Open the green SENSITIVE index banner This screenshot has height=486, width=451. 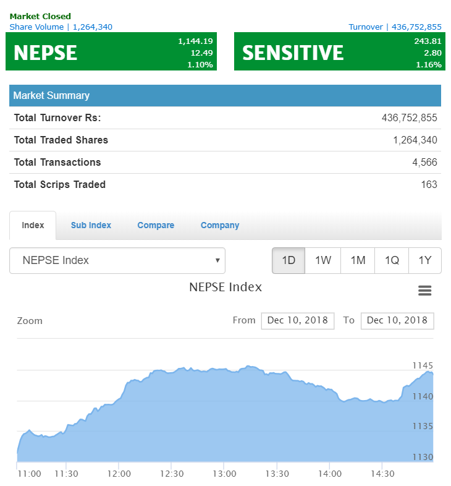coord(340,51)
